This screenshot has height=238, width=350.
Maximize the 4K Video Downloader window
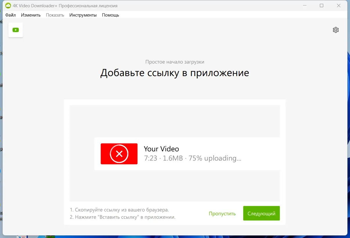(x=322, y=6)
